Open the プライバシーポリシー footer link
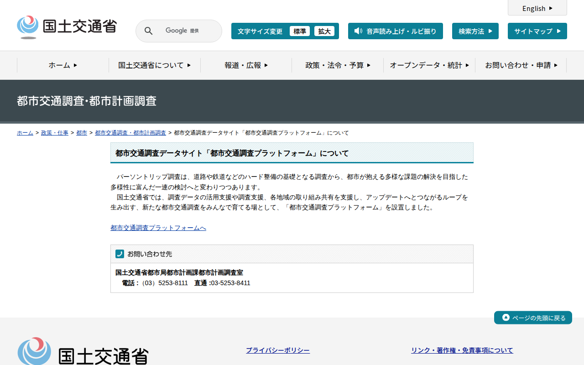Viewport: 584px width, 365px height. [278, 350]
